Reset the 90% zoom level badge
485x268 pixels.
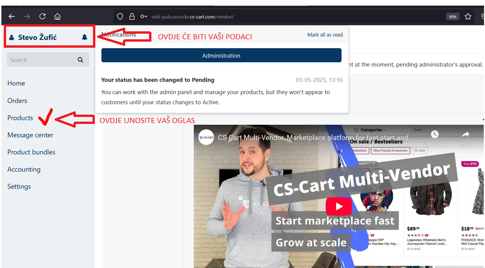click(453, 17)
